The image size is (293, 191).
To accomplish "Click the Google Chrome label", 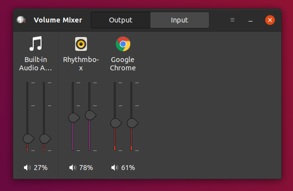I will (x=123, y=64).
